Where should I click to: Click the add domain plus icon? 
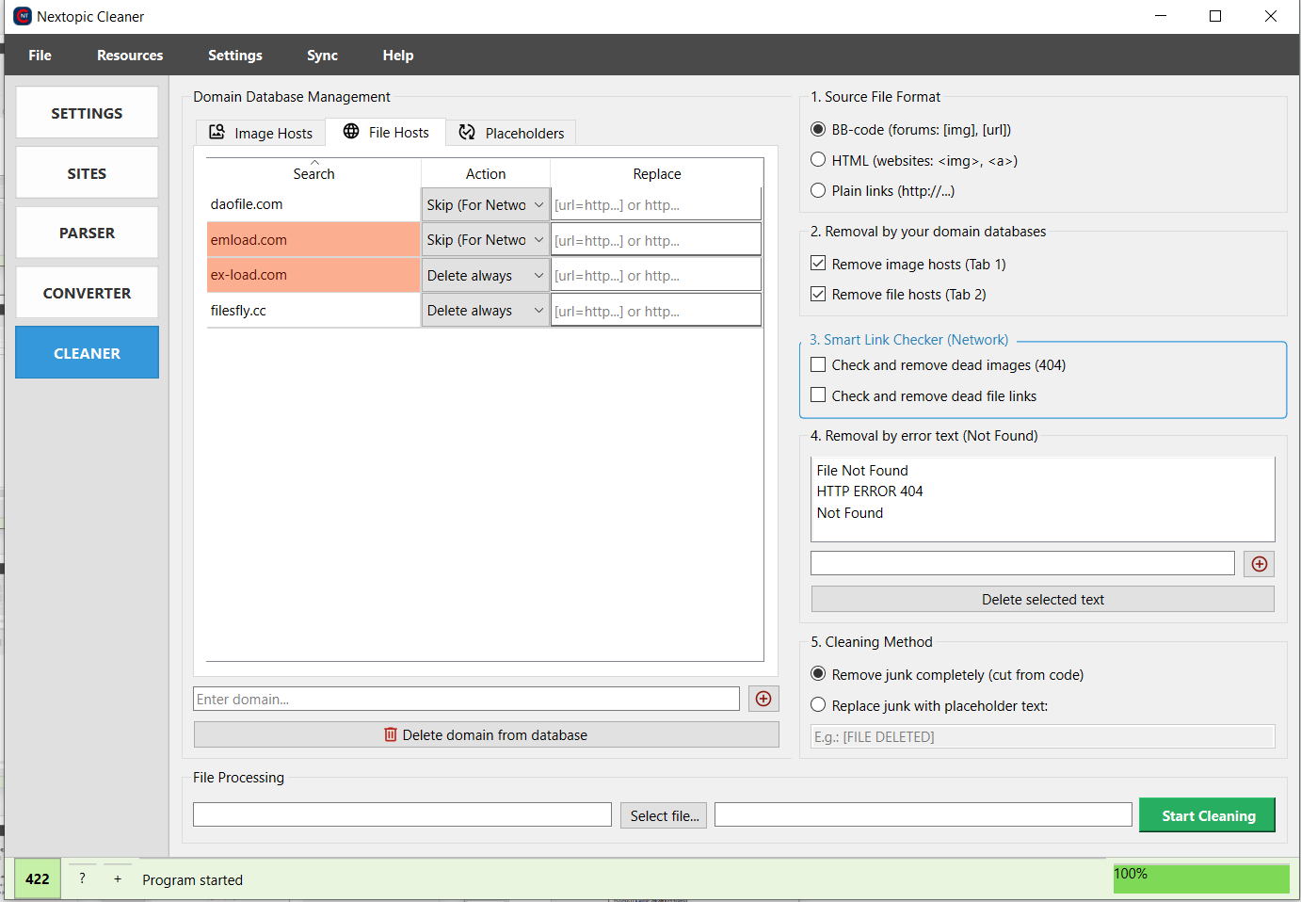tap(763, 699)
